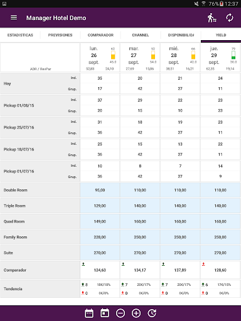
Task: Open the CHANNEL tab
Action: (141, 35)
